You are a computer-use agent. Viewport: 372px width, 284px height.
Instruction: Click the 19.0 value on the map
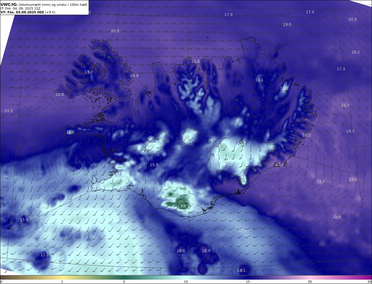[287, 25]
